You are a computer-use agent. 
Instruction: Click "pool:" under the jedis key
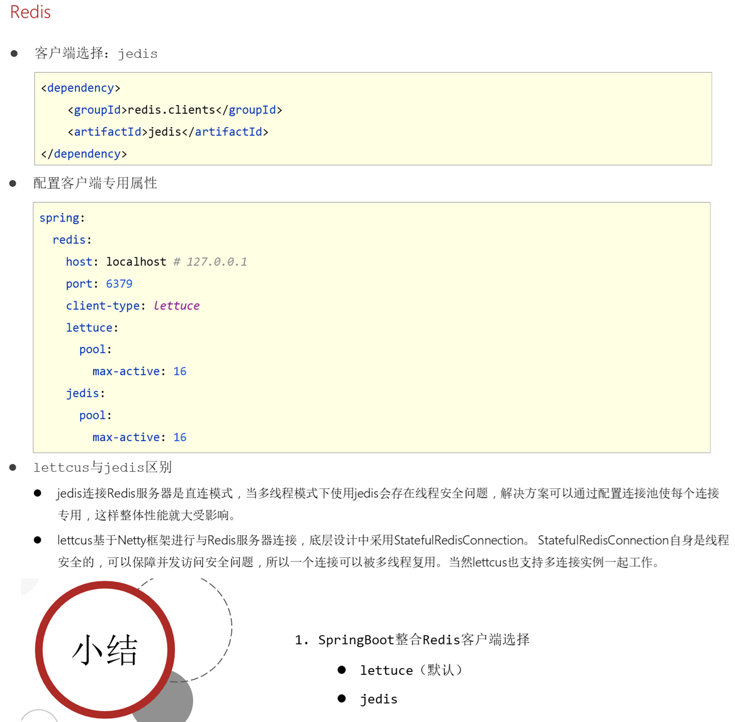[x=95, y=416]
